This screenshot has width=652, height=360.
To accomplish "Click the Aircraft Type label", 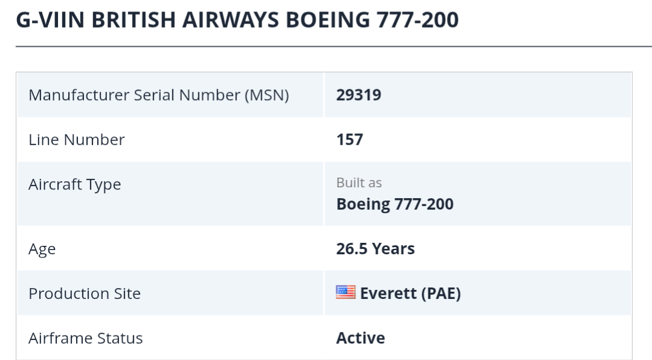I will [75, 184].
